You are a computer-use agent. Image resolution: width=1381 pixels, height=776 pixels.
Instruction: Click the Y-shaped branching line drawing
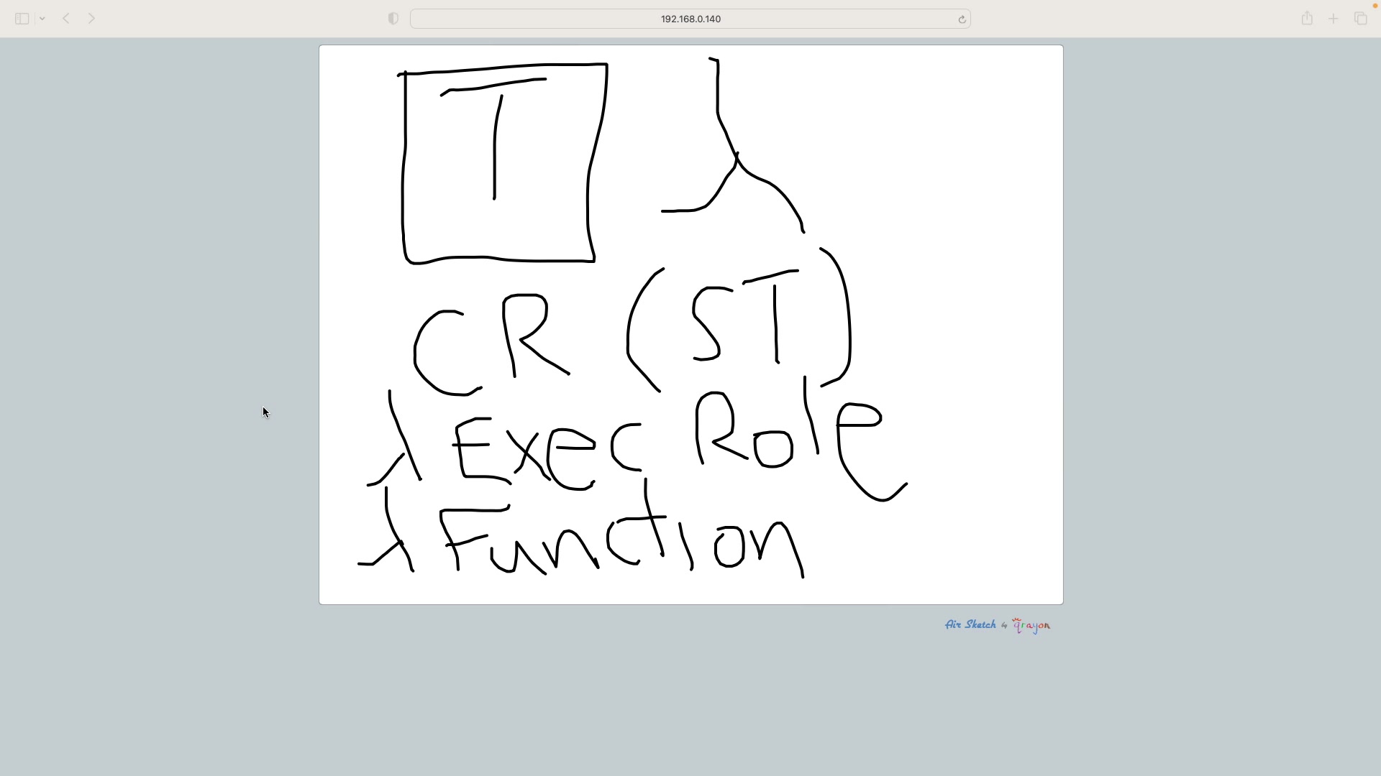click(x=736, y=158)
